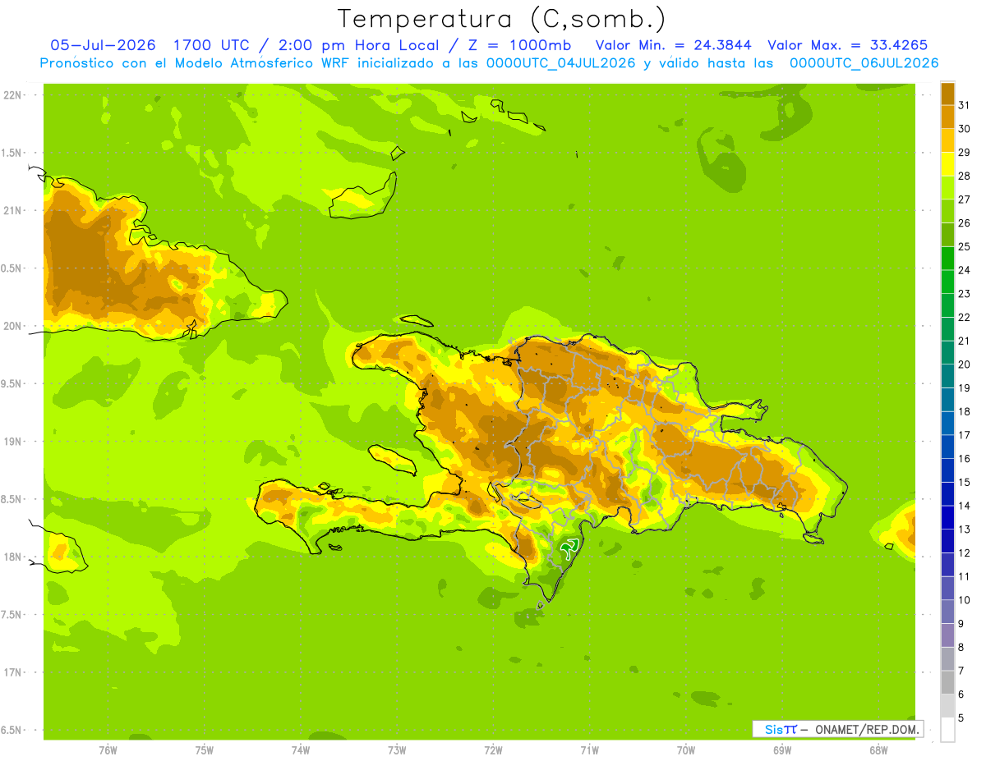This screenshot has width=986, height=761.
Task: Click color scale value "23"
Action: pos(964,294)
